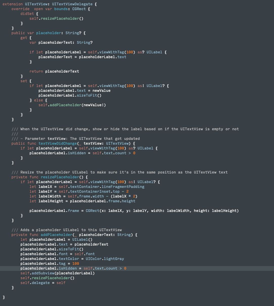Click 'var placeholderText: String?' declaration
Screen dimensions: 274x306
coord(61,42)
